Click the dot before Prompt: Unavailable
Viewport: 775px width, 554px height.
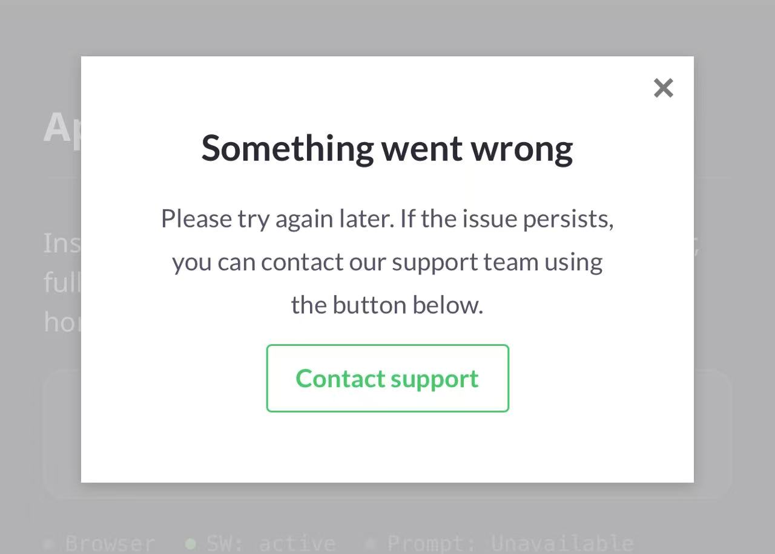371,544
